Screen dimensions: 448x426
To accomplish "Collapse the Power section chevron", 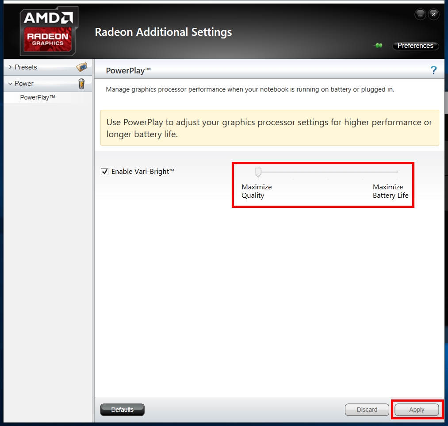I will (x=10, y=84).
